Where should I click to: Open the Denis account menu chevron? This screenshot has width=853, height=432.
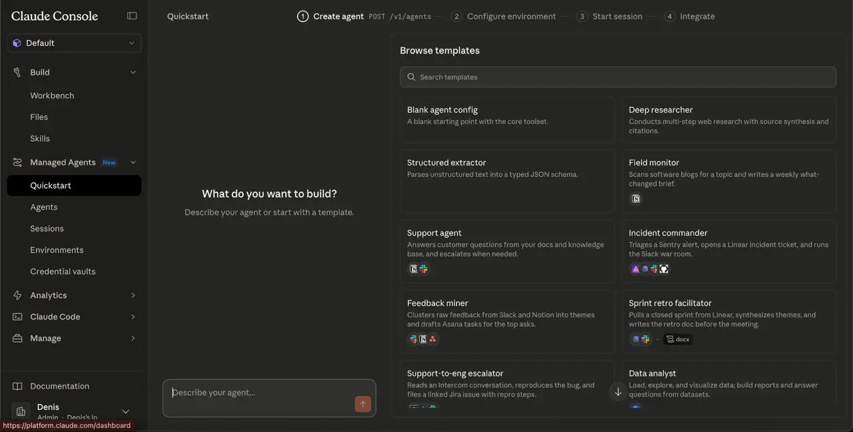(x=125, y=411)
